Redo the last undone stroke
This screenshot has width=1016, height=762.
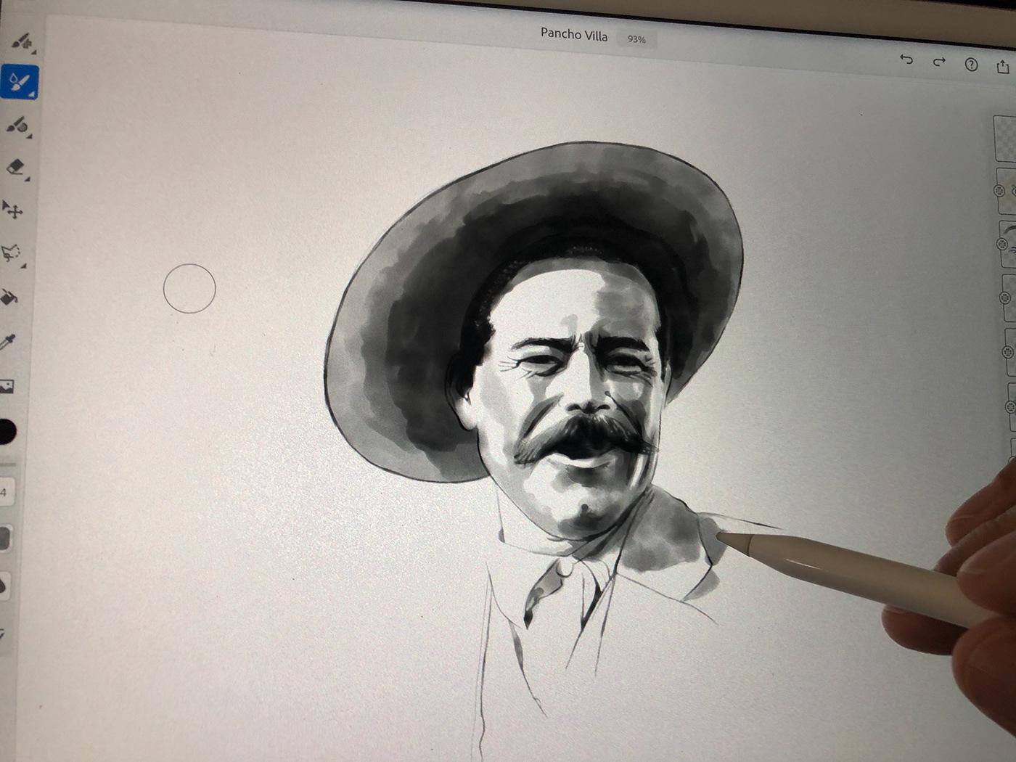click(939, 62)
